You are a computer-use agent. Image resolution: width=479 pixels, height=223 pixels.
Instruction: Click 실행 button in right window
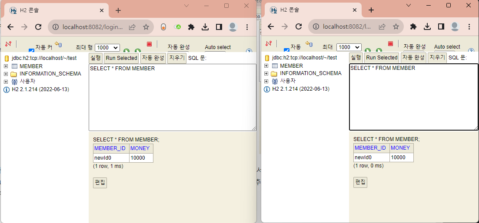click(356, 57)
